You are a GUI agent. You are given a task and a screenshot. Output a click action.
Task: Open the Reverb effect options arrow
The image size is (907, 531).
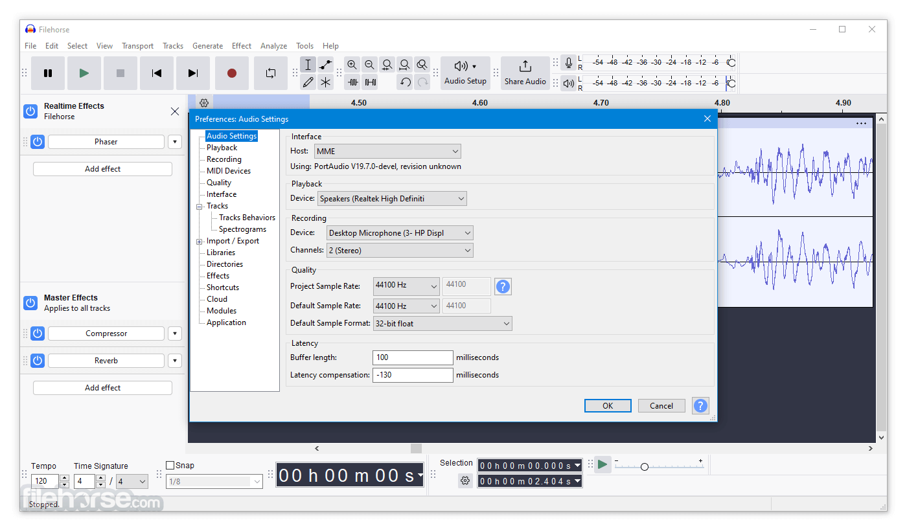[175, 361]
